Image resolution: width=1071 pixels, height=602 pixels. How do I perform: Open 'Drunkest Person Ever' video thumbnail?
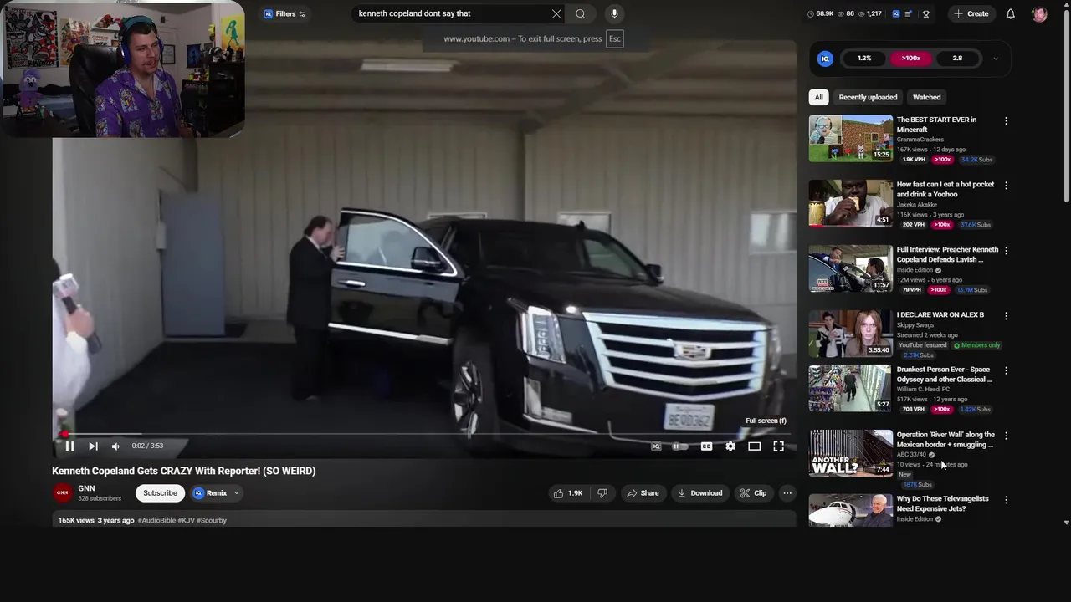(x=850, y=388)
